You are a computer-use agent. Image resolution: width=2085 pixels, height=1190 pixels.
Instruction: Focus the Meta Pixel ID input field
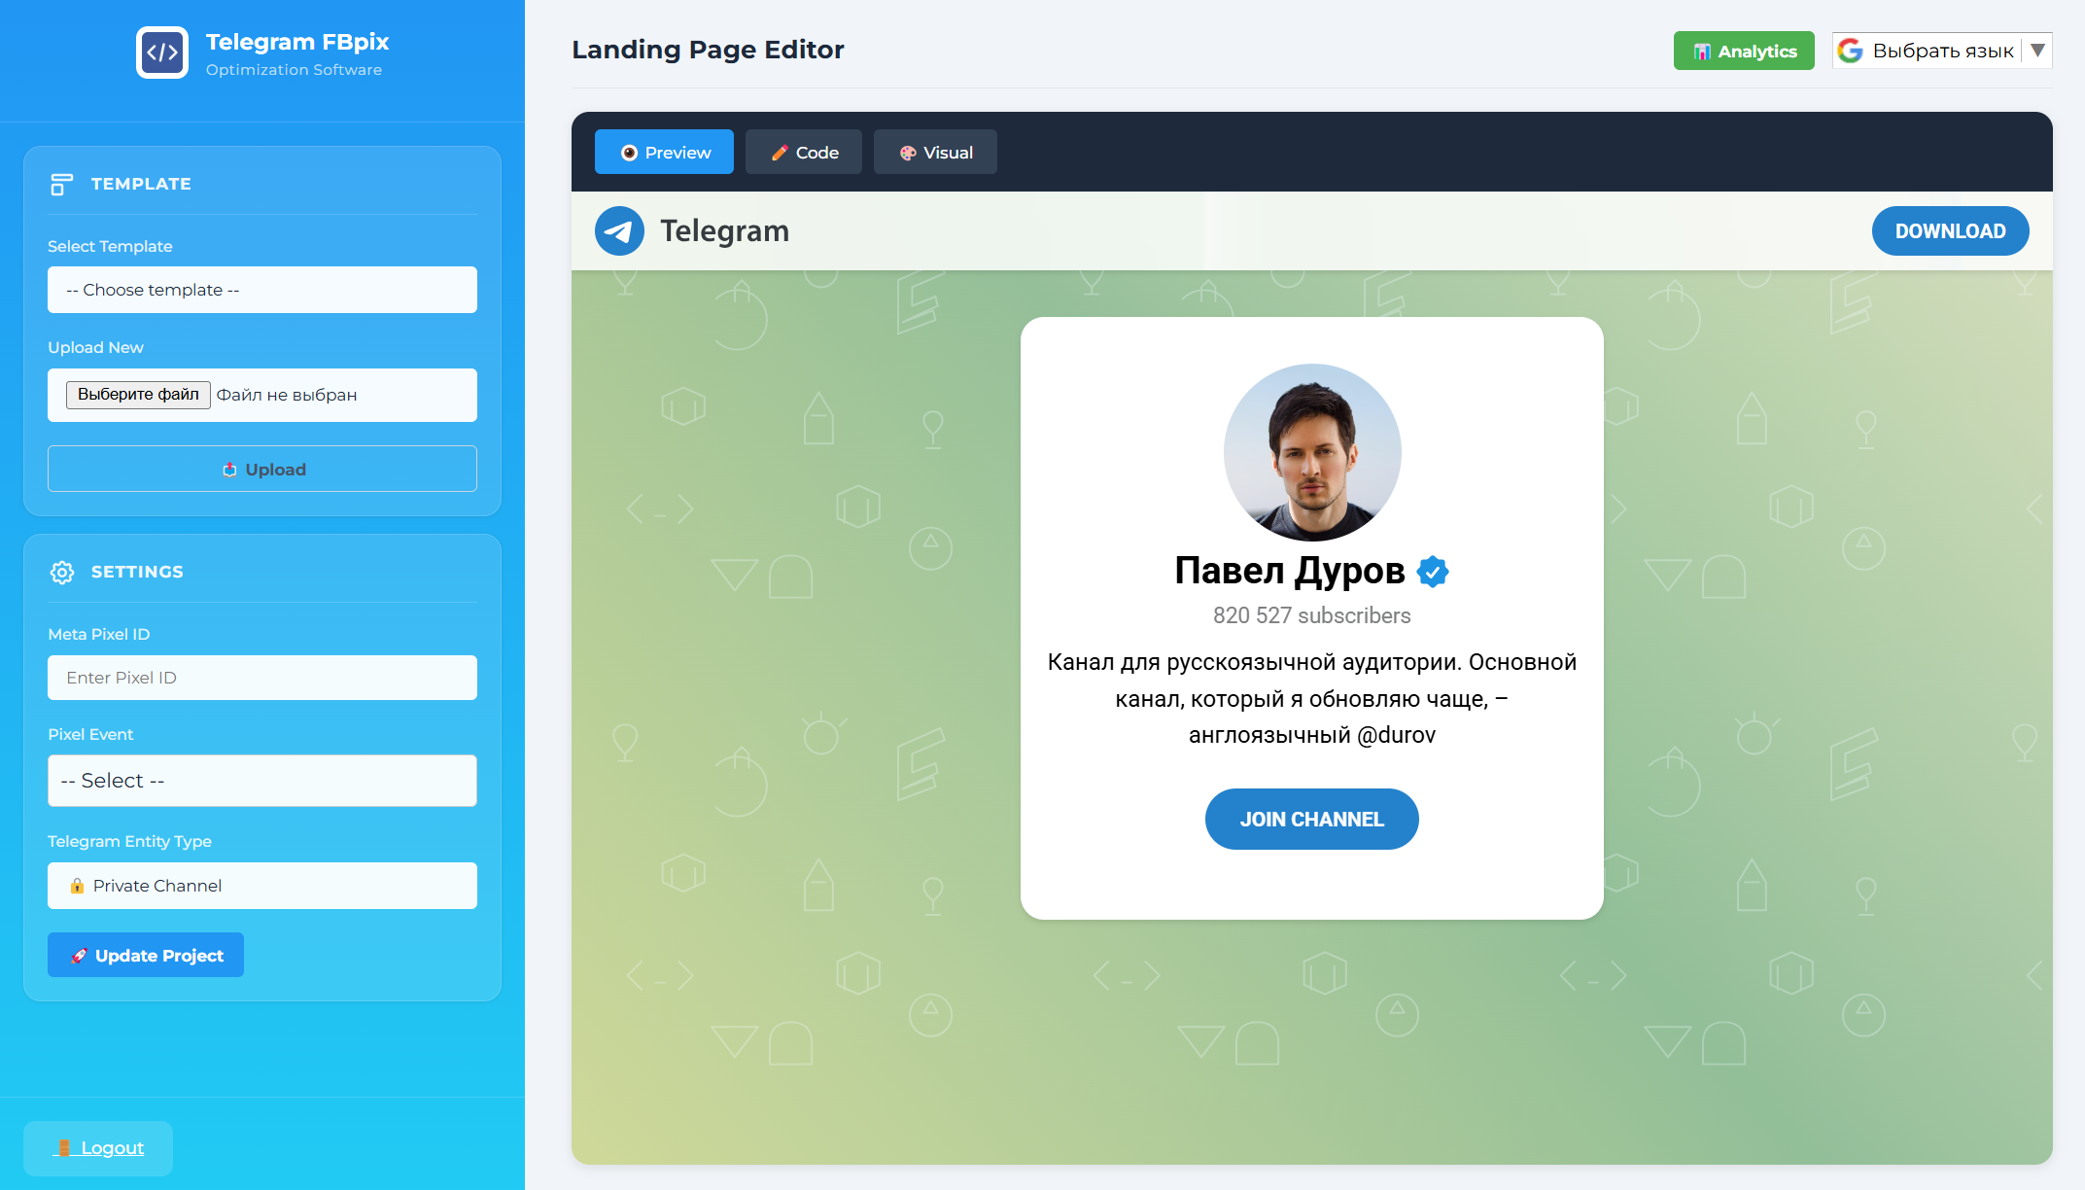(261, 678)
